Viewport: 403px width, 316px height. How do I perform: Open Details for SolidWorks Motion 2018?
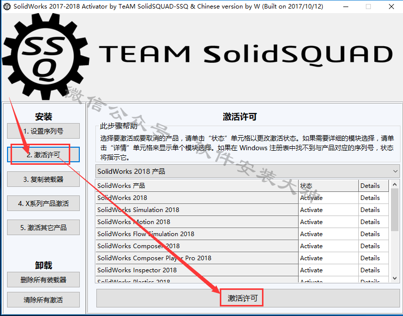tap(374, 222)
